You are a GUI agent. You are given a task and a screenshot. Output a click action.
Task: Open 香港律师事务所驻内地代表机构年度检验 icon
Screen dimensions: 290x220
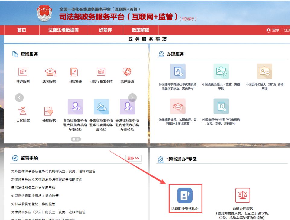[x=127, y=107]
